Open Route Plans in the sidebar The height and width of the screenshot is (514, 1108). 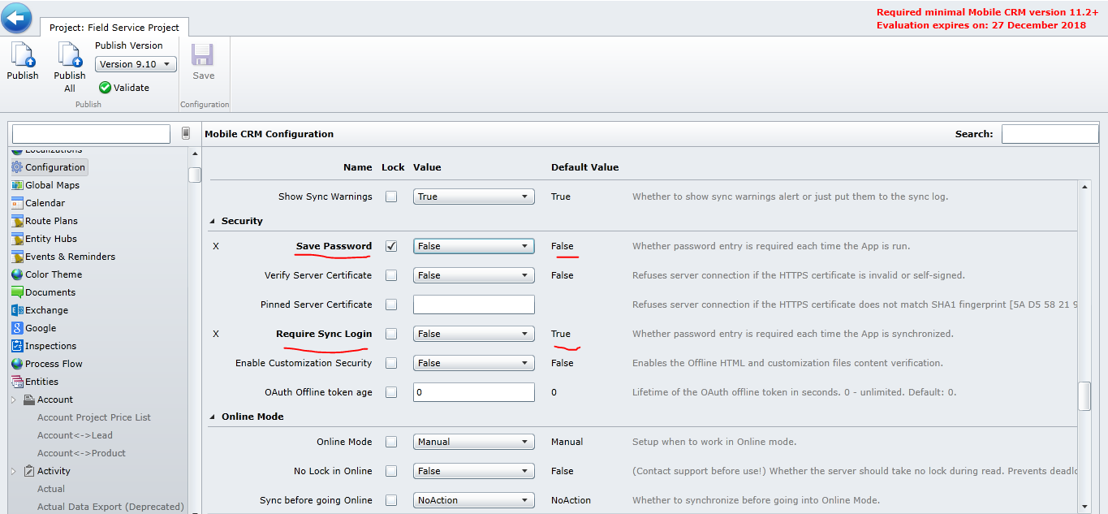[51, 221]
